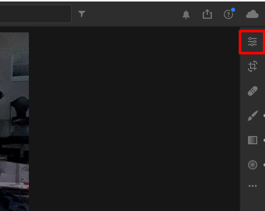Open notifications via the bell icon
The height and width of the screenshot is (211, 265).
(186, 14)
